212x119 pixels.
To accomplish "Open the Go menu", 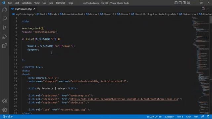I will (x=44, y=3).
